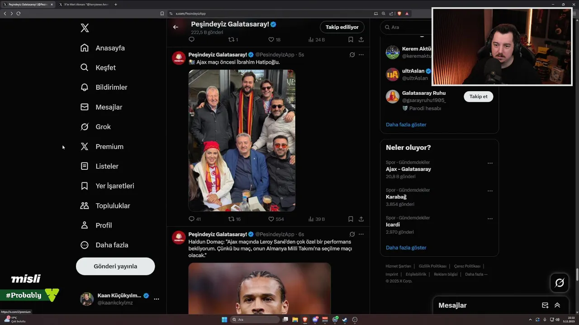Open floating Grok button
Viewport: 579px width, 325px height.
coord(560,283)
